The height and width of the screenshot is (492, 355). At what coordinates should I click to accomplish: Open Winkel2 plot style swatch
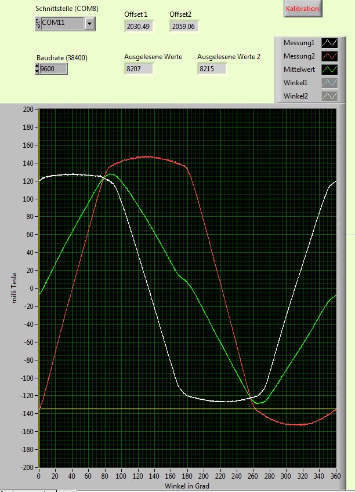[329, 96]
